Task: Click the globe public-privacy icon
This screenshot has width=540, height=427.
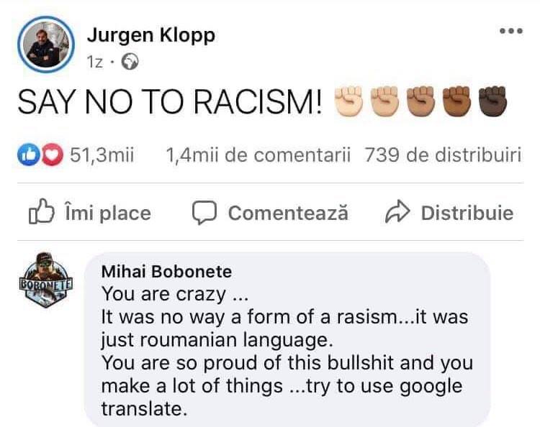Action: pyautogui.click(x=130, y=63)
